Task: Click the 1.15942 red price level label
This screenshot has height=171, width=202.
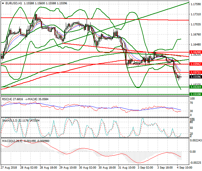Action: [196, 64]
